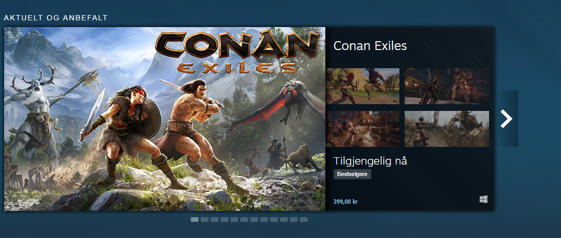The width and height of the screenshot is (561, 238).
Task: Click the Bestselgere tag
Action: pos(352,174)
